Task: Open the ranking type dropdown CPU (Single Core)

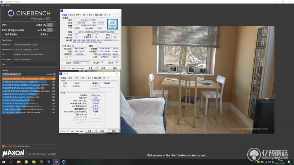Action: (x=12, y=74)
